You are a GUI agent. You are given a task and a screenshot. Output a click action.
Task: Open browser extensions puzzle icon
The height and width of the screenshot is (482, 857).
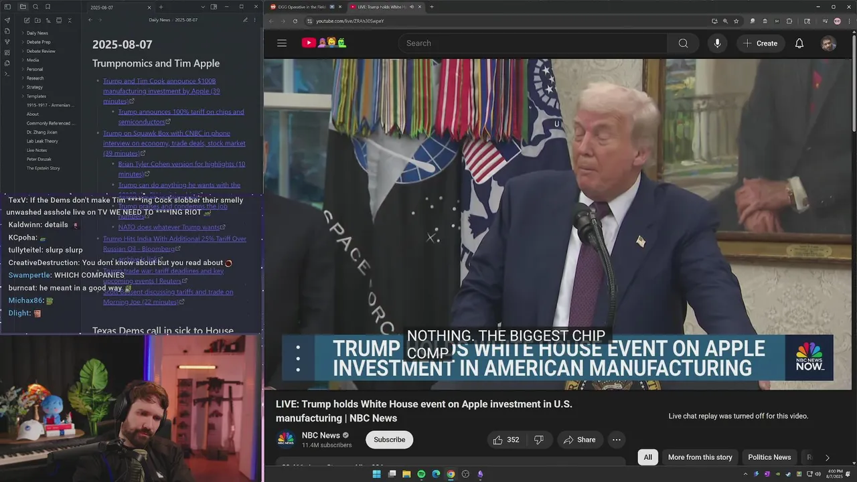(x=789, y=21)
